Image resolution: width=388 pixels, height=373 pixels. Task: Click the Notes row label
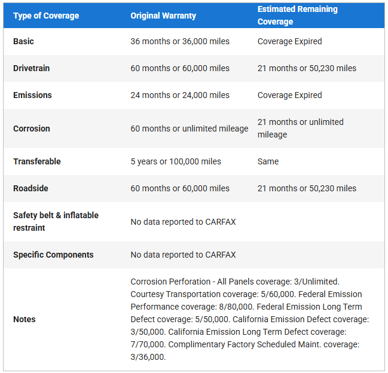point(25,319)
